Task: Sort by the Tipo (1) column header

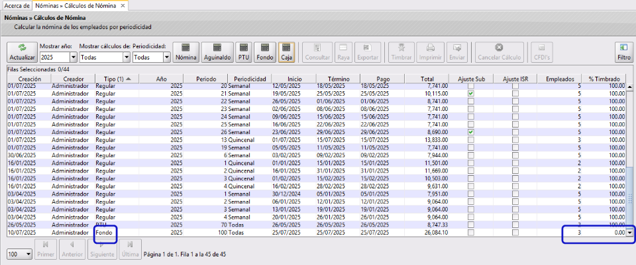Action: [117, 79]
